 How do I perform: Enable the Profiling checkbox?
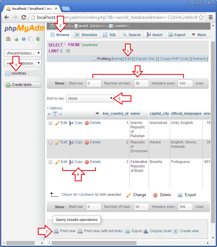click(x=94, y=59)
